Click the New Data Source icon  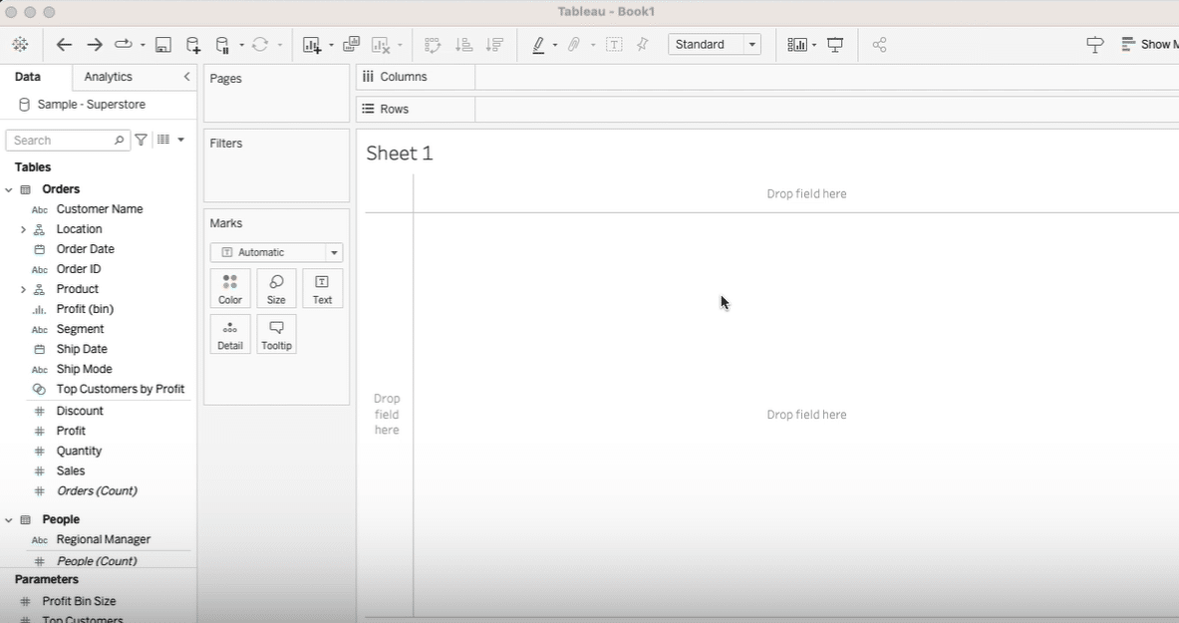(193, 45)
